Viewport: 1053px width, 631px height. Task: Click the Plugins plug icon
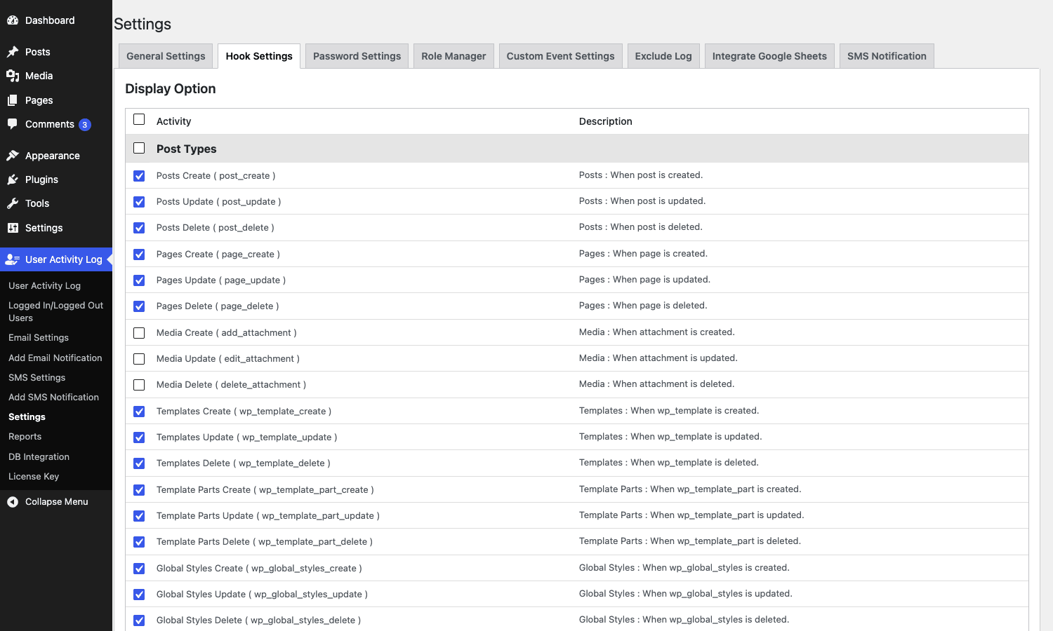pos(13,179)
